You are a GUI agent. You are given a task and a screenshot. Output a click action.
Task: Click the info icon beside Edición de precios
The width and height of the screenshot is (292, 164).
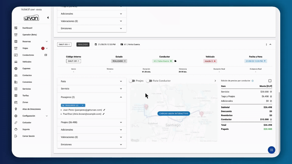[253, 81]
